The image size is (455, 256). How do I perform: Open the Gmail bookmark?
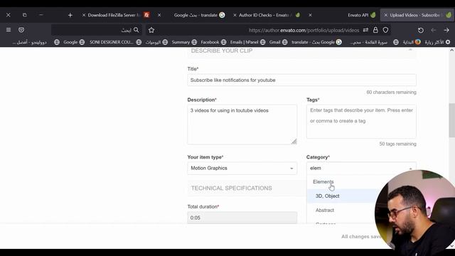[278, 42]
